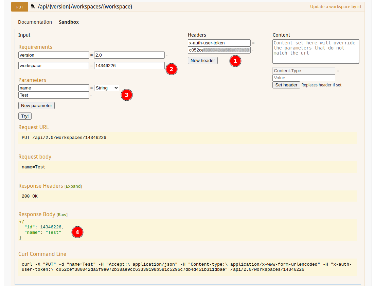Click the response name value "Test"
This screenshot has width=375, height=286.
point(53,232)
